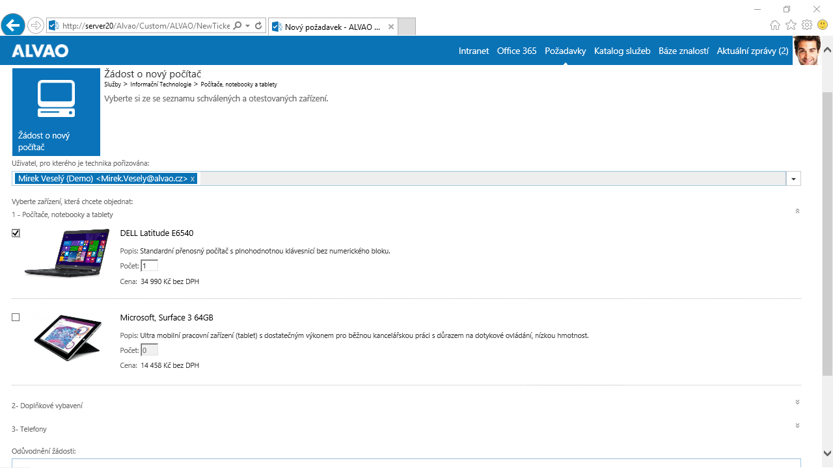The width and height of the screenshot is (833, 468).
Task: Click the smiley feedback icon
Action: point(823,25)
